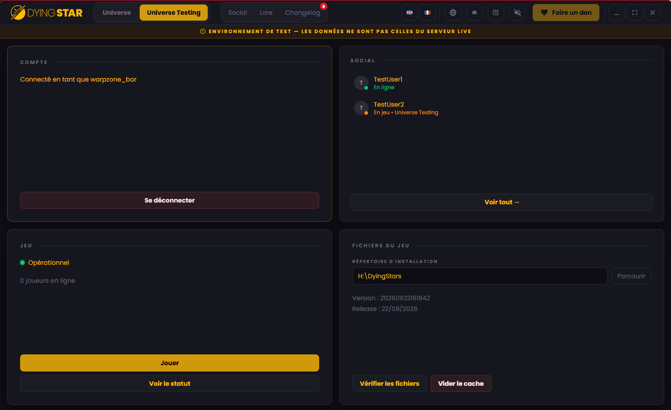Image resolution: width=671 pixels, height=410 pixels.
Task: Click TestUser1's avatar icon
Action: [x=361, y=83]
